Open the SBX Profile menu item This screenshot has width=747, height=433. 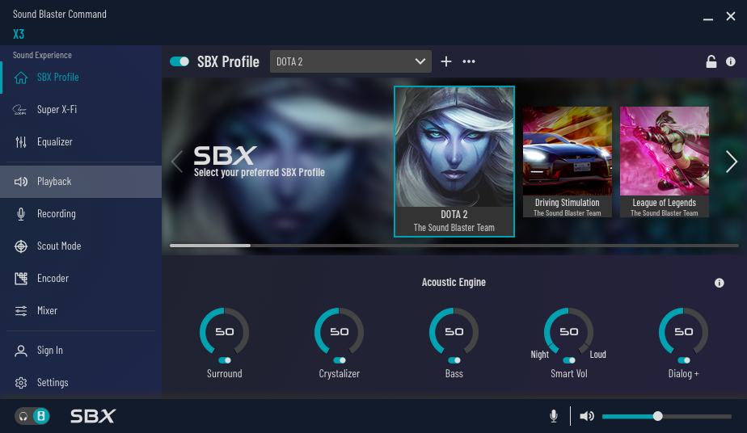(81, 78)
